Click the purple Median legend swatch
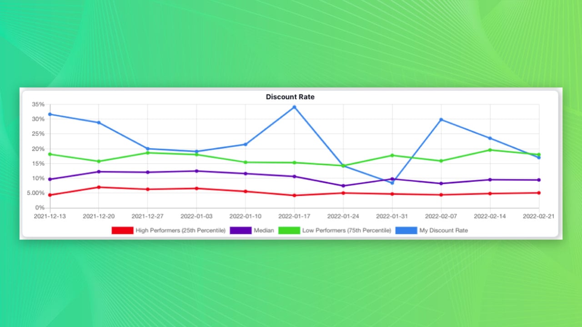This screenshot has height=327, width=582. (241, 230)
